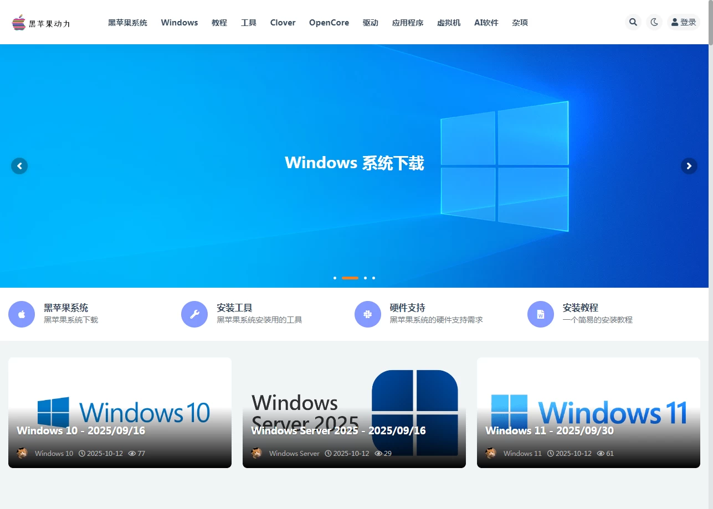This screenshot has height=509, width=713.
Task: Click the search magnifier icon
Action: (633, 22)
